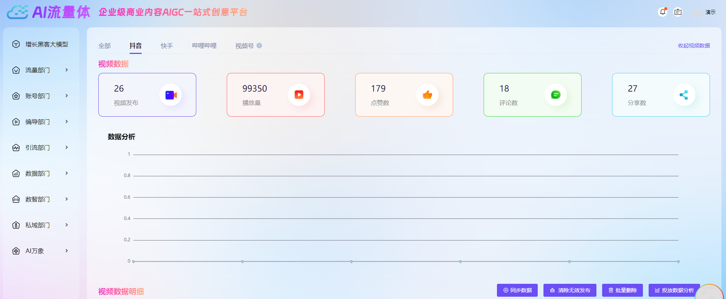Image resolution: width=726 pixels, height=299 pixels.
Task: Click the 179 点赞数 stat card
Action: pyautogui.click(x=404, y=95)
